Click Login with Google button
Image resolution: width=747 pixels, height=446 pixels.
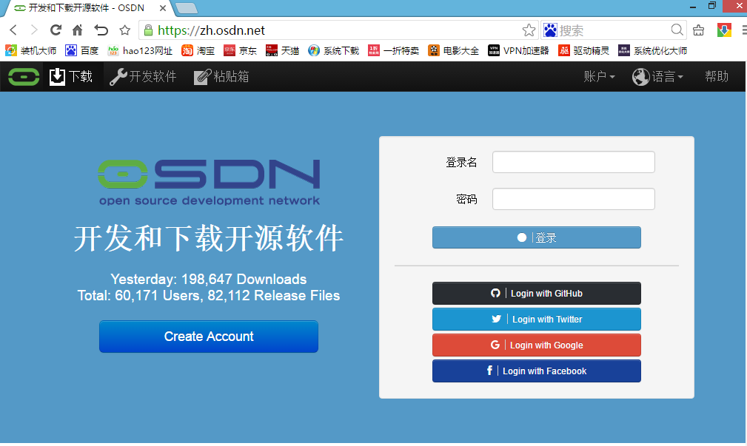tap(537, 345)
